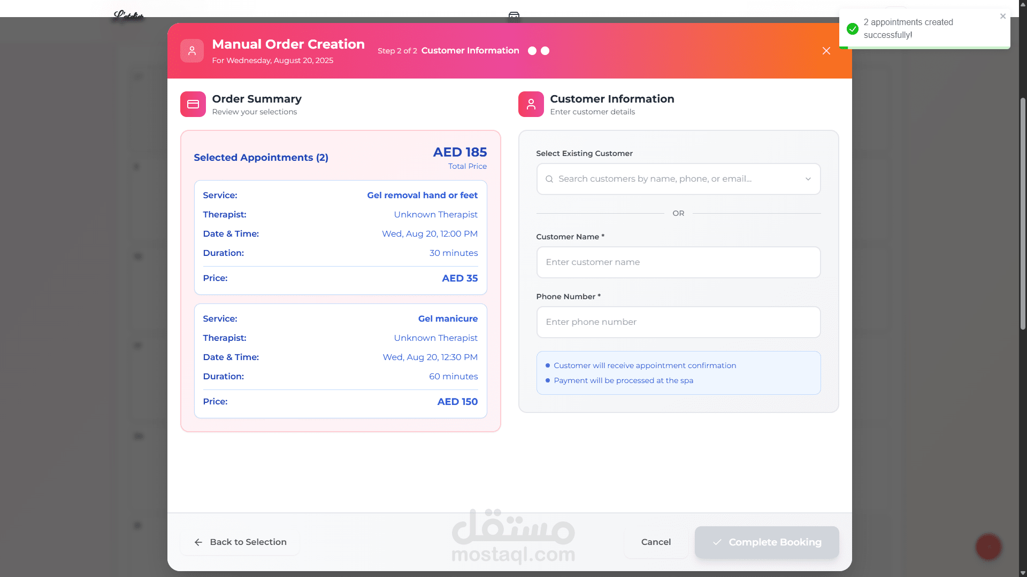The width and height of the screenshot is (1027, 577).
Task: Click the header user avatar icon
Action: point(191,51)
